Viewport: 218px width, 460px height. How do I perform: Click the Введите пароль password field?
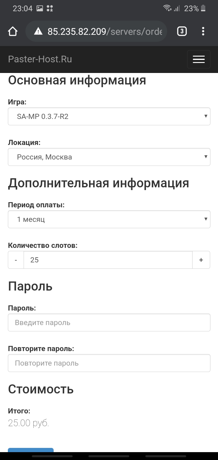pyautogui.click(x=109, y=322)
